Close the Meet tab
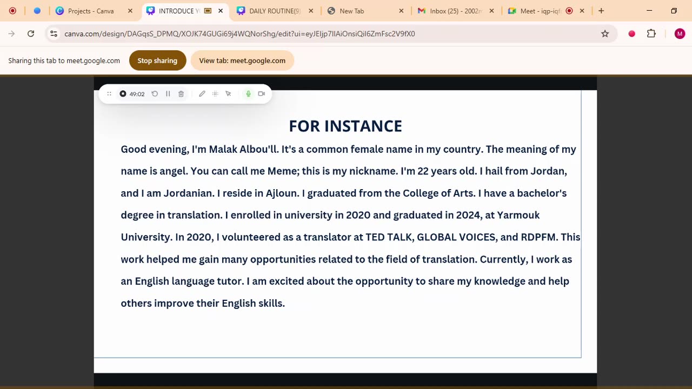 pyautogui.click(x=582, y=11)
